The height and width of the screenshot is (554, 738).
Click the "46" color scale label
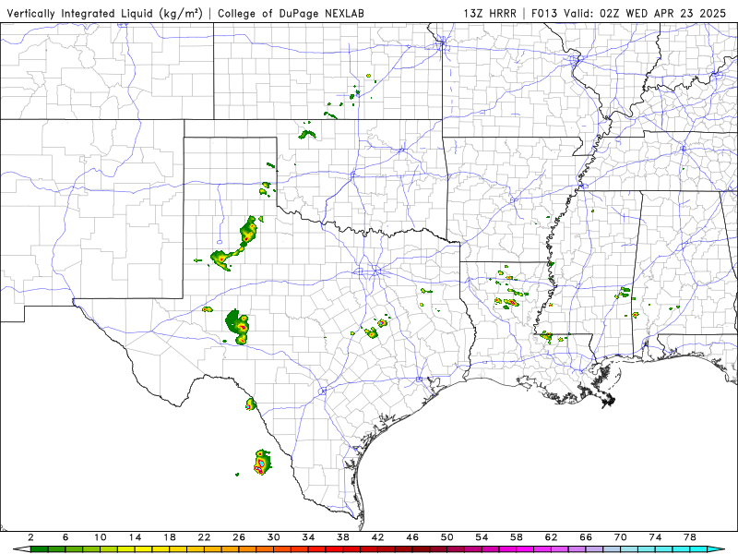pos(412,537)
